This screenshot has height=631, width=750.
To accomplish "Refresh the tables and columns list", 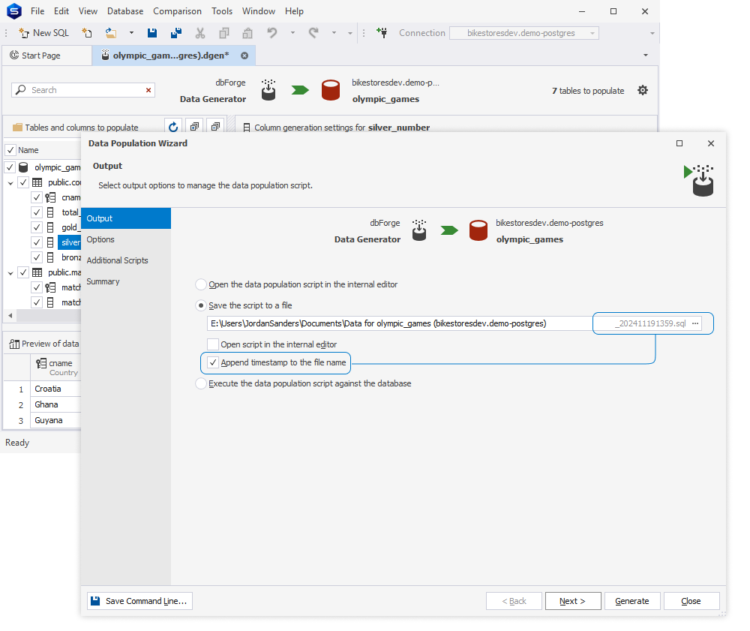I will [173, 125].
